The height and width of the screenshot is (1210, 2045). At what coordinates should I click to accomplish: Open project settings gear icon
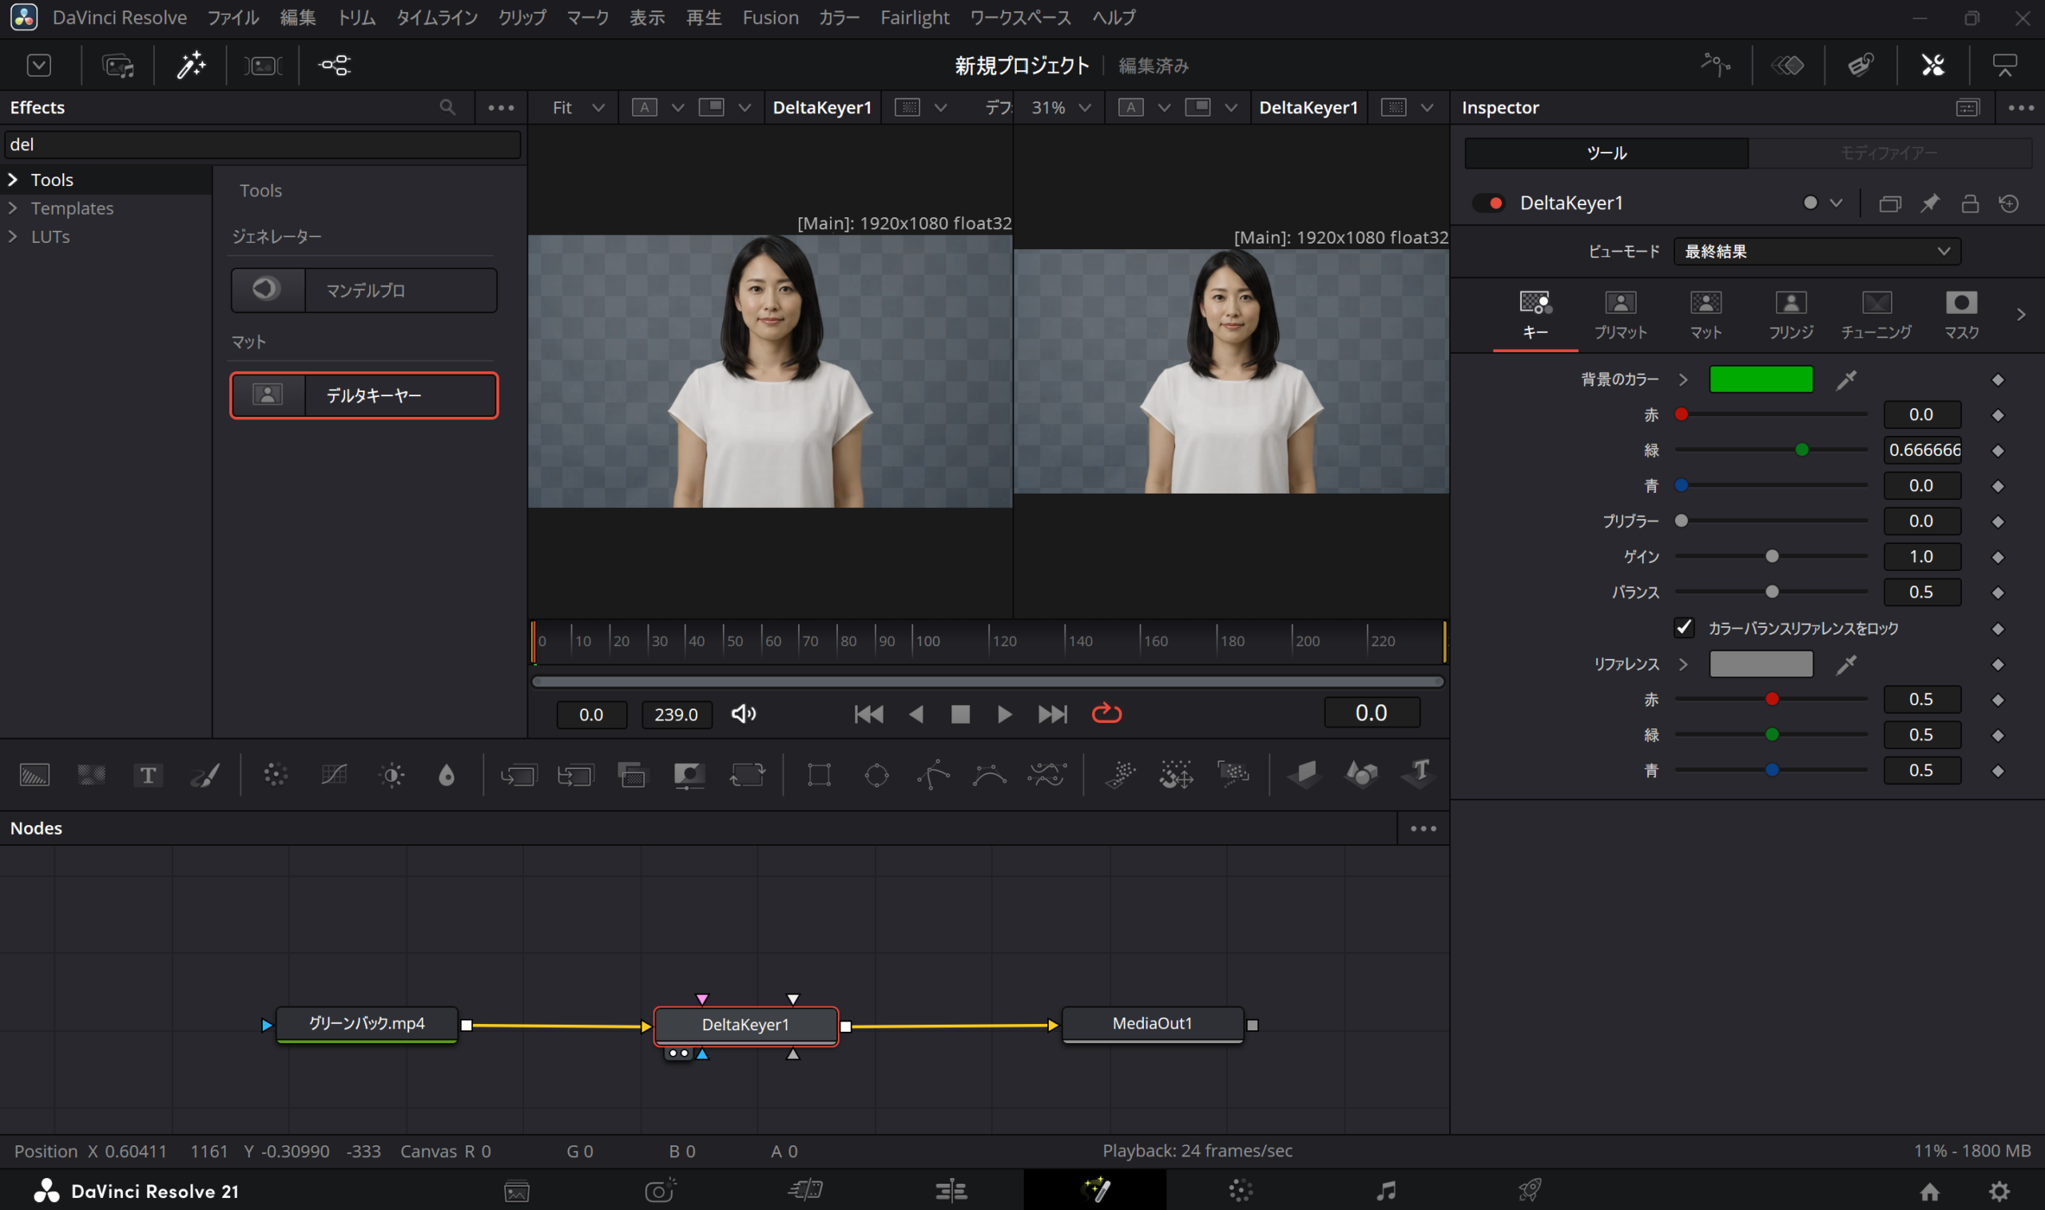tap(1999, 1192)
